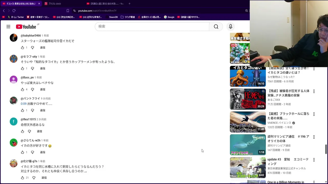Screen dimensions: 328x184
Task: Dislike the comment by @Bass_pn
Action: click(x=33, y=89)
